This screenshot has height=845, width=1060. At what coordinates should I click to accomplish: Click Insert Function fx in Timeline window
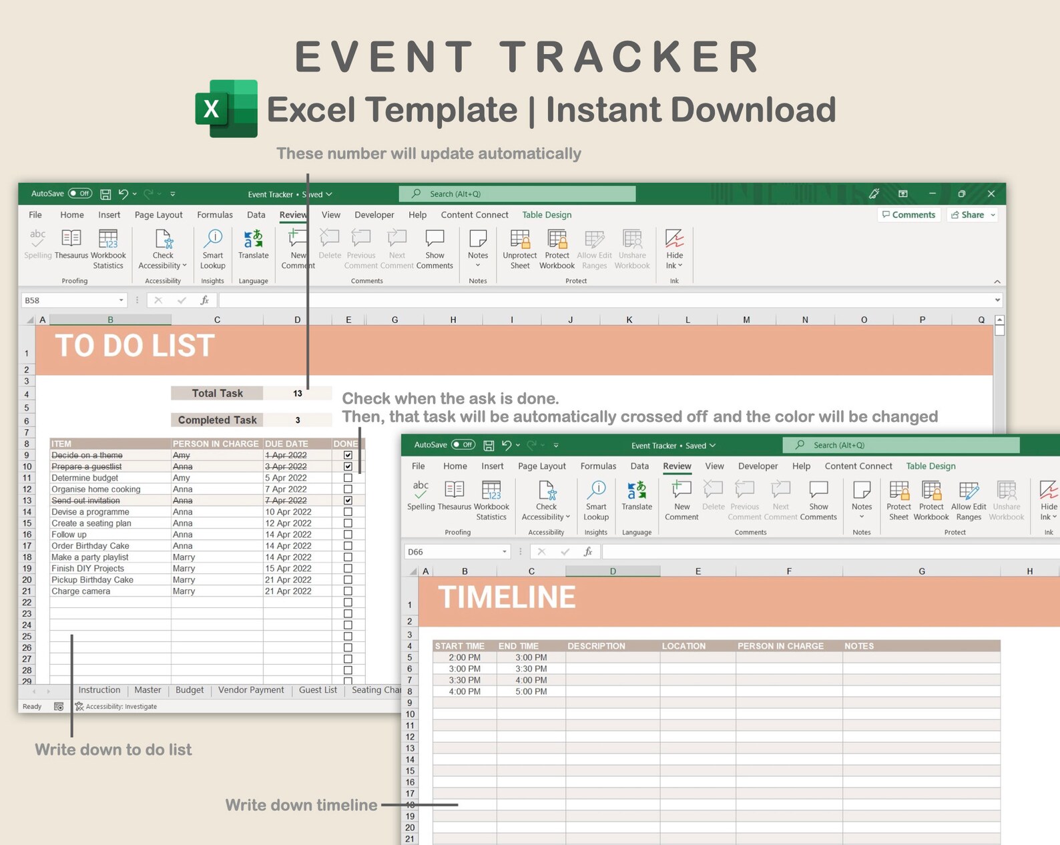pos(588,552)
